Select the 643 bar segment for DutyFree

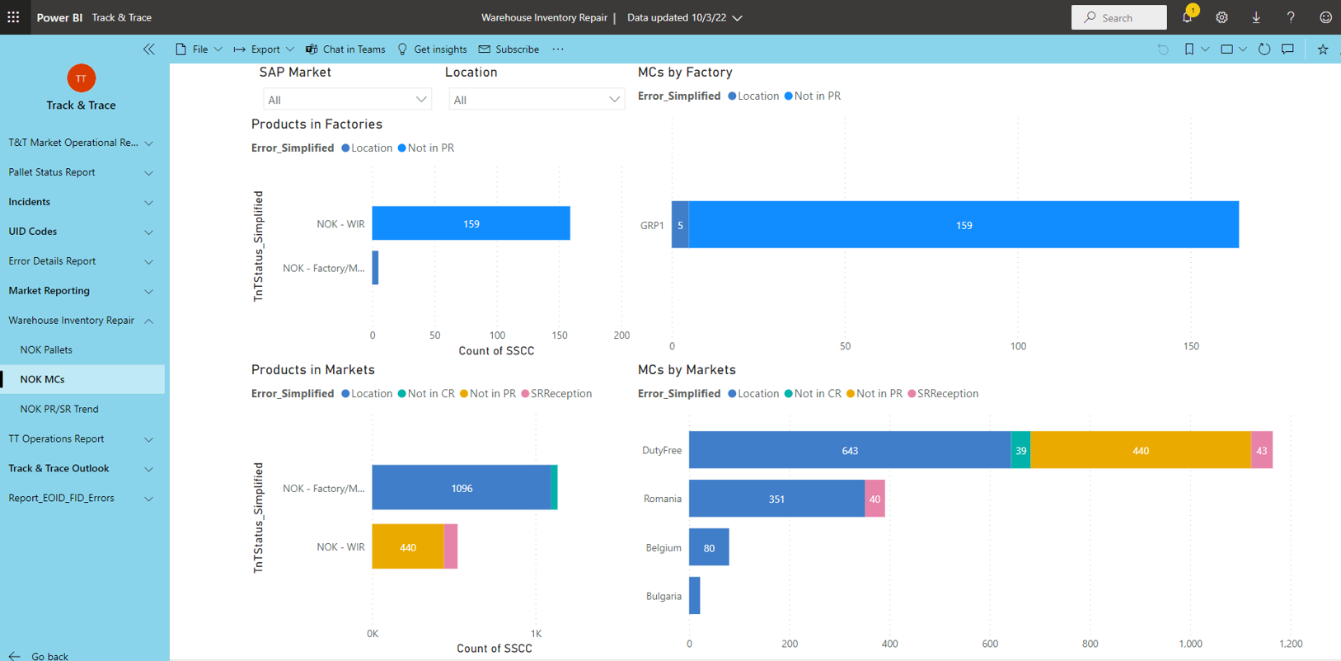pyautogui.click(x=850, y=450)
